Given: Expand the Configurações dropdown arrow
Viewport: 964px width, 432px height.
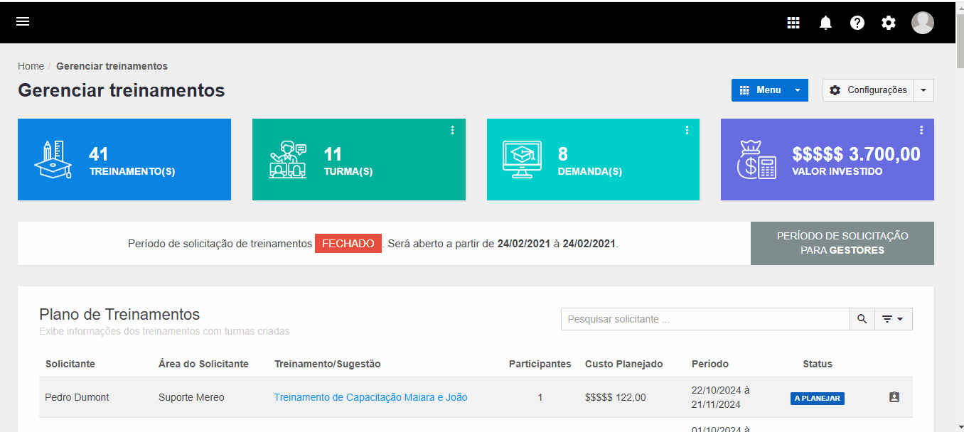Looking at the screenshot, I should tap(923, 90).
